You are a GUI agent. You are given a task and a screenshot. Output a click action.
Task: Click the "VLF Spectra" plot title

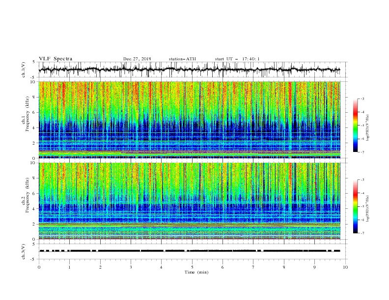(x=56, y=59)
